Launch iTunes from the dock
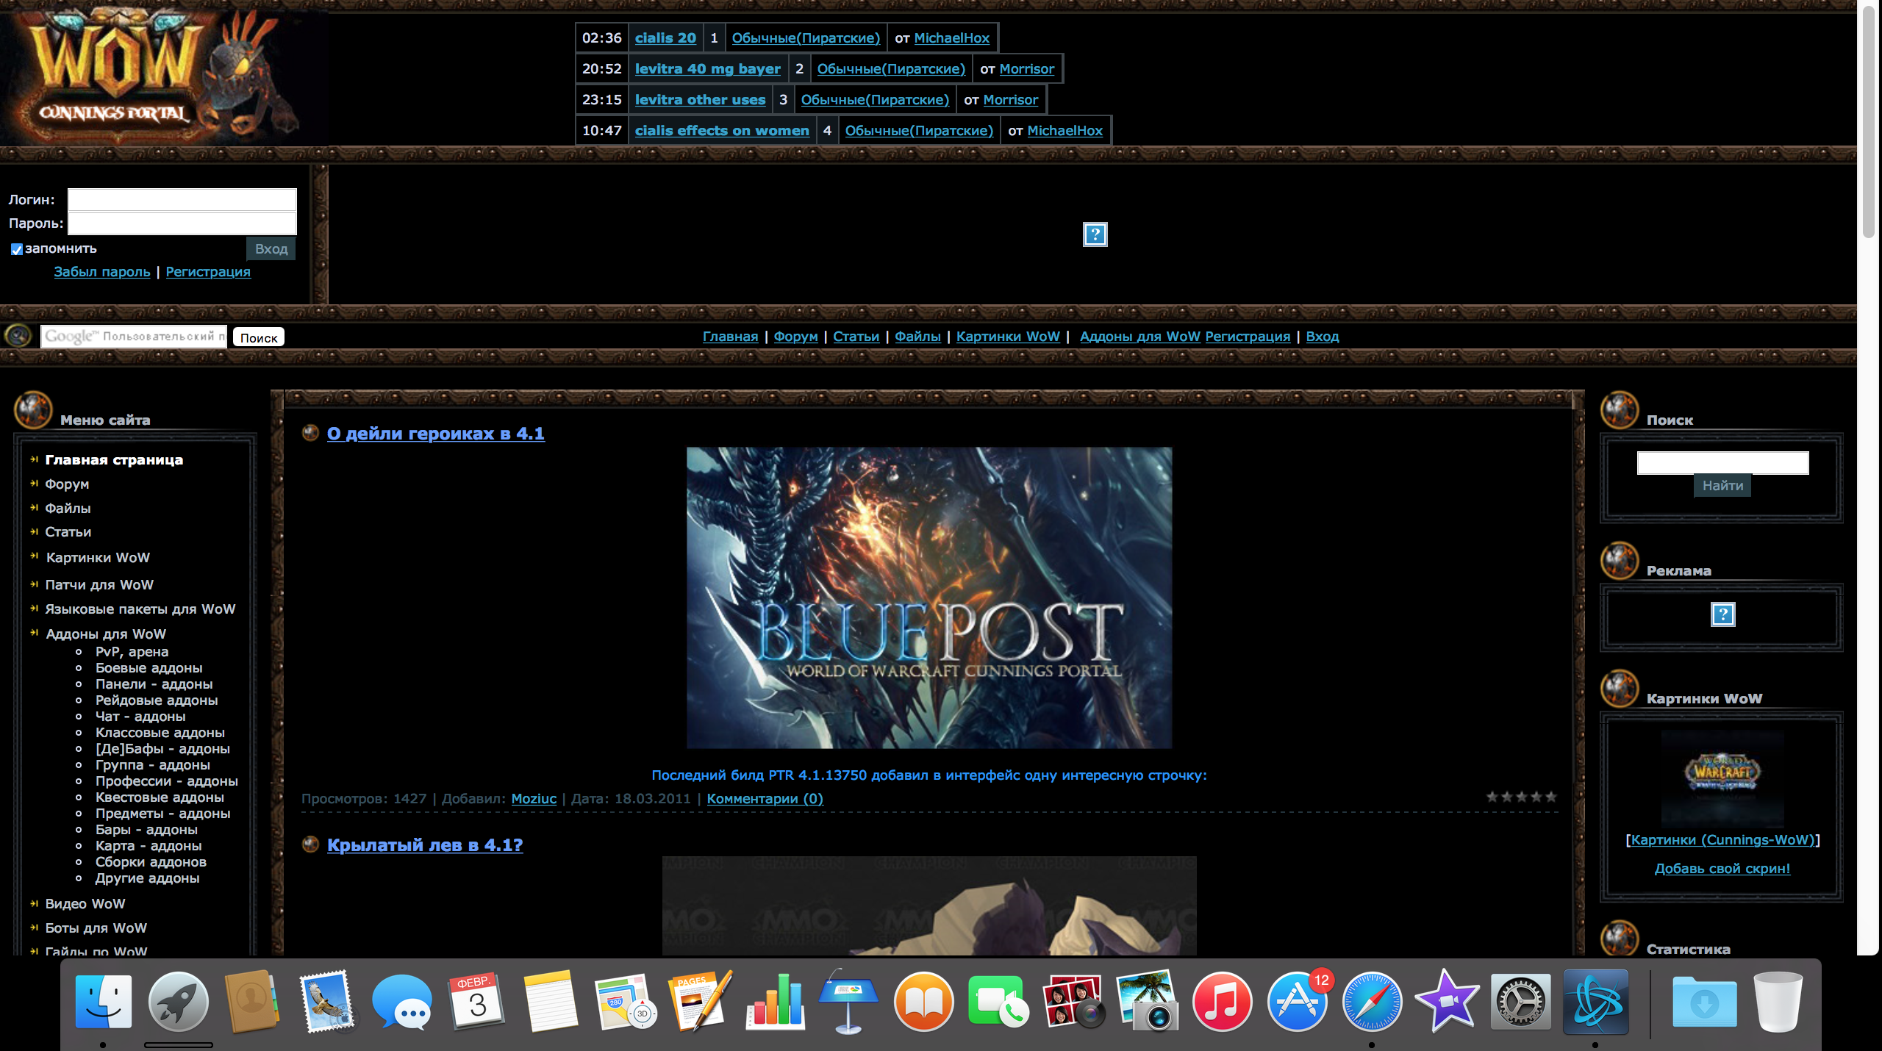Screen dimensions: 1882x1051 pyautogui.click(x=1221, y=1002)
